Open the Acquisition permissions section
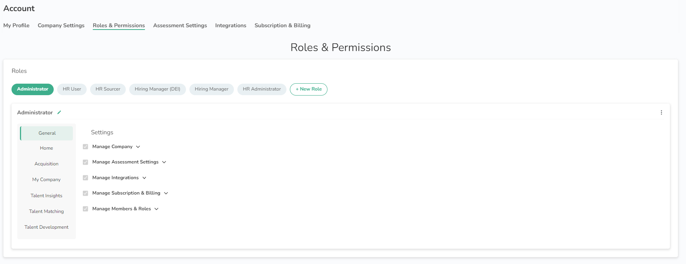This screenshot has height=264, width=686. coord(46,164)
